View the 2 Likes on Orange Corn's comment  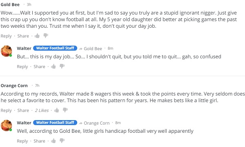(x=42, y=110)
